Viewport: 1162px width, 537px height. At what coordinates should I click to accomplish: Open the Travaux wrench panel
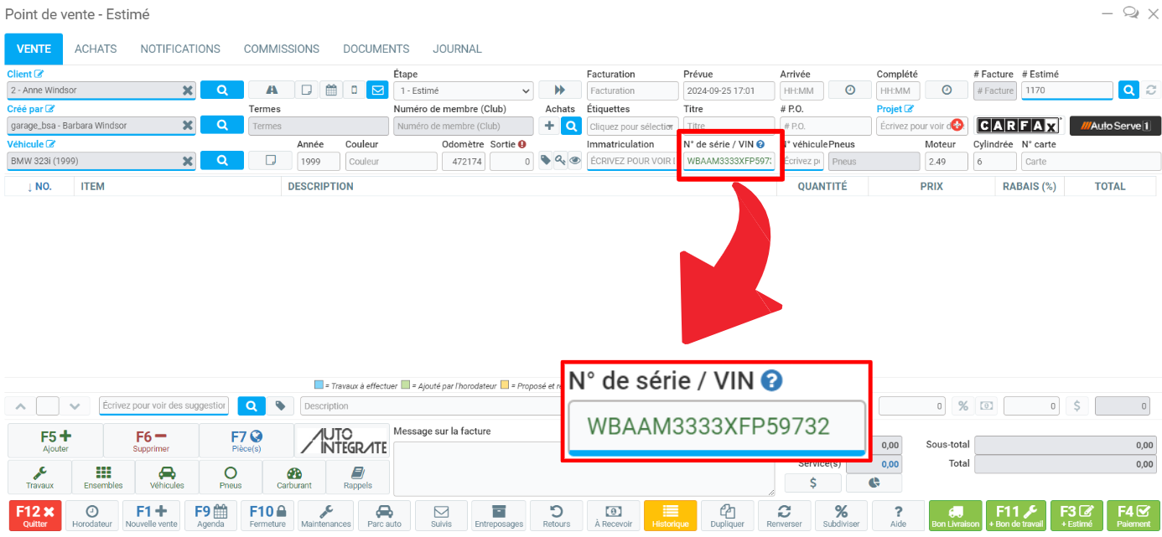(39, 477)
